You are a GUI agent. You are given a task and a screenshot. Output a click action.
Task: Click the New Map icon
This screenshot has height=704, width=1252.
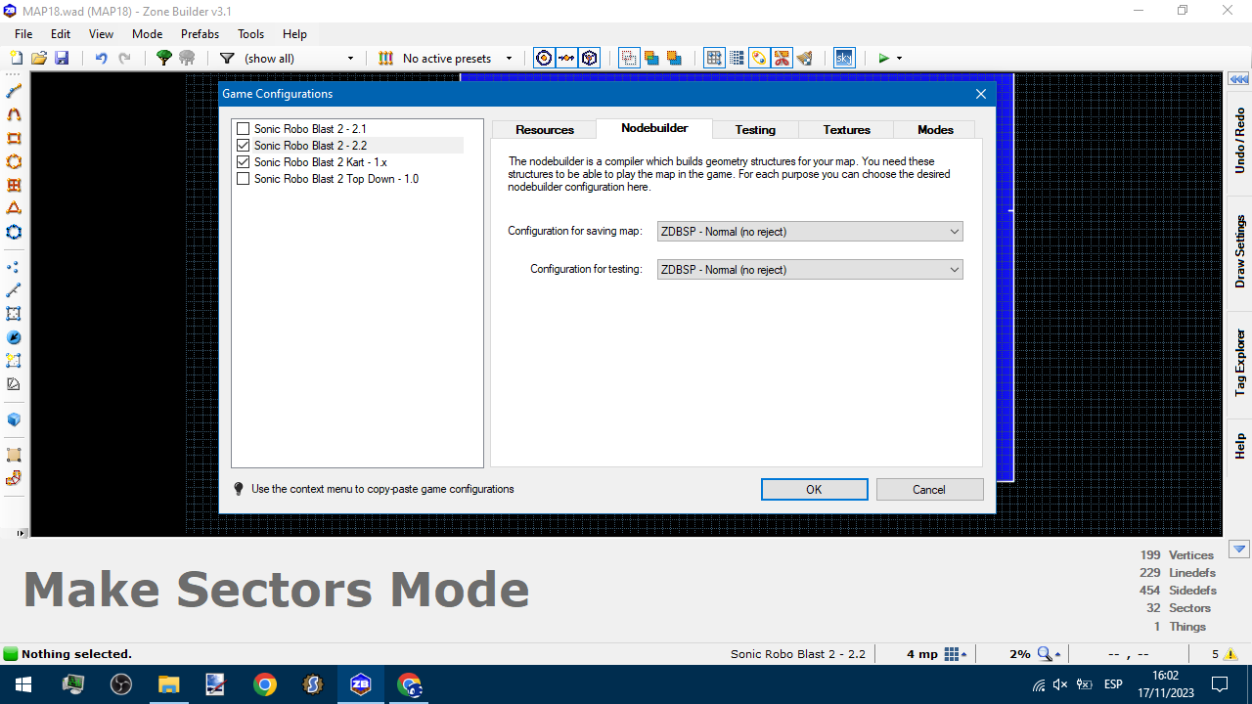[16, 59]
